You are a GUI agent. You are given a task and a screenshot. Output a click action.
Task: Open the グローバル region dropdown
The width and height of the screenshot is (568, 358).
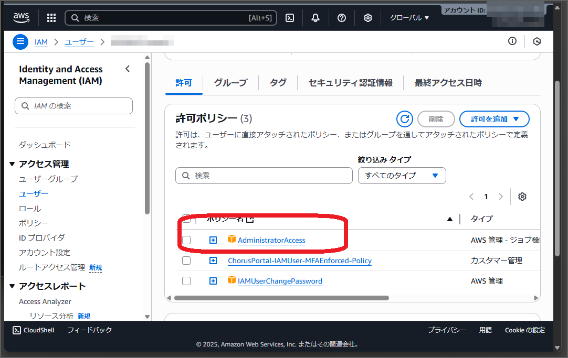(409, 18)
